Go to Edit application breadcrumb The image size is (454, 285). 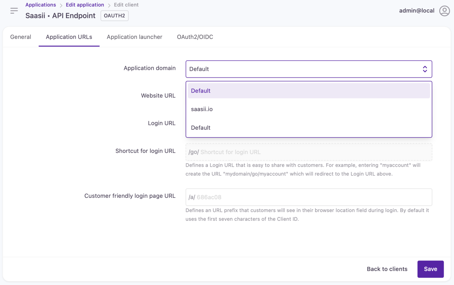[x=85, y=5]
